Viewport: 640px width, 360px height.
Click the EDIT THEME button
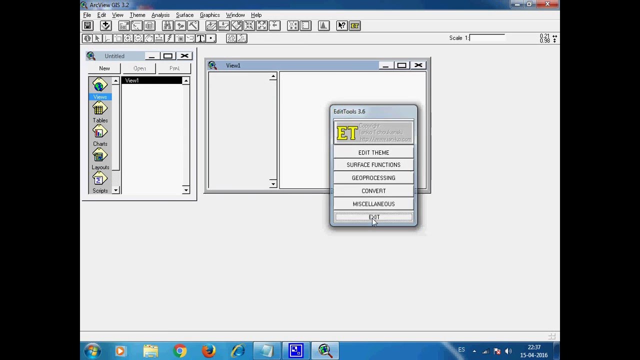373,152
